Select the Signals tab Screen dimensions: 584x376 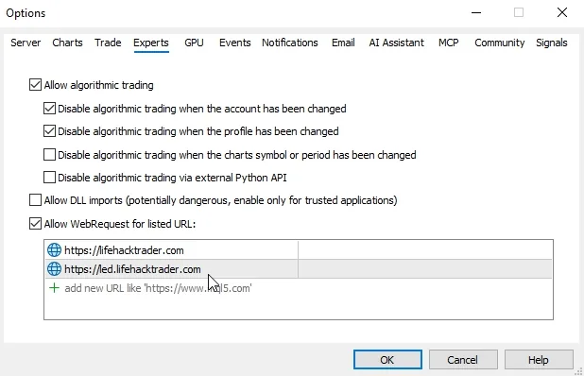552,43
